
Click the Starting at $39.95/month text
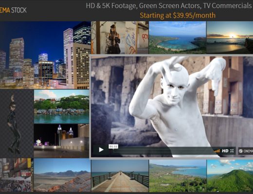coord(178,16)
